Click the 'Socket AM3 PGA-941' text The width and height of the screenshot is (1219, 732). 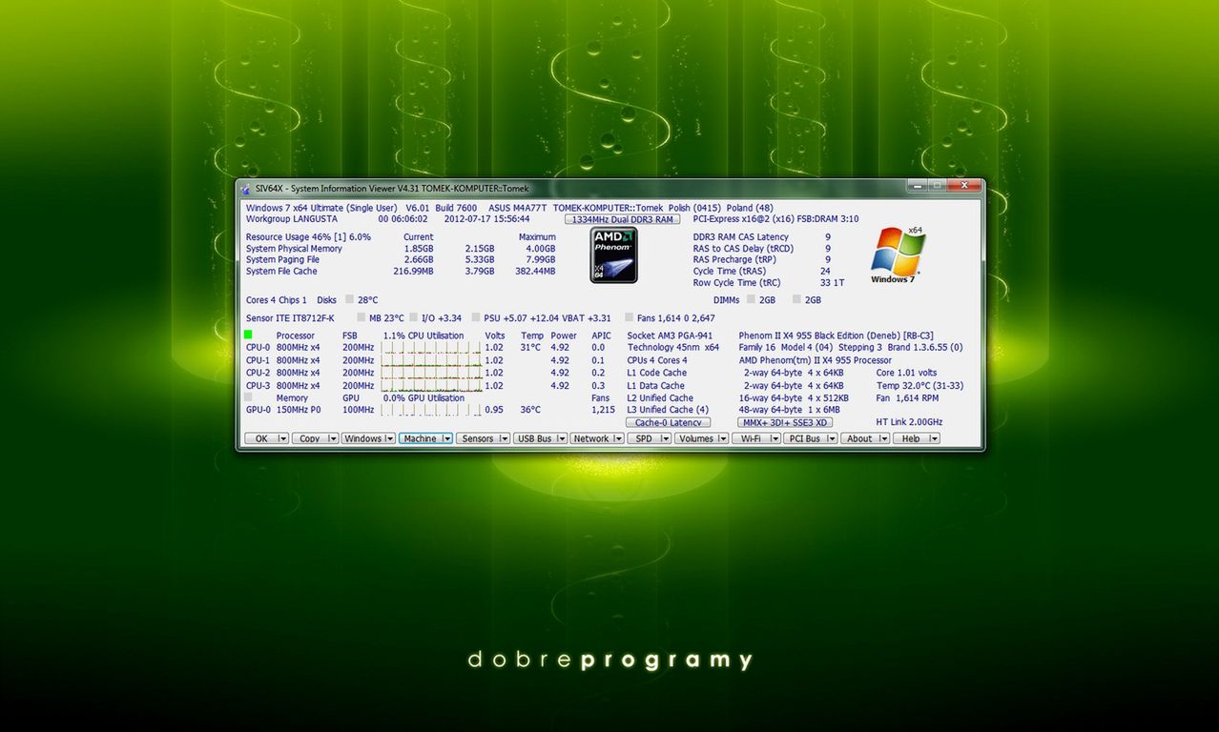[670, 335]
